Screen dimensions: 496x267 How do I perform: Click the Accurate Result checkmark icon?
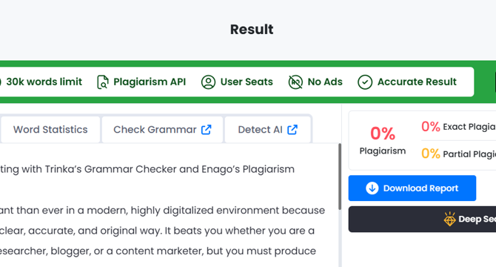(x=365, y=82)
